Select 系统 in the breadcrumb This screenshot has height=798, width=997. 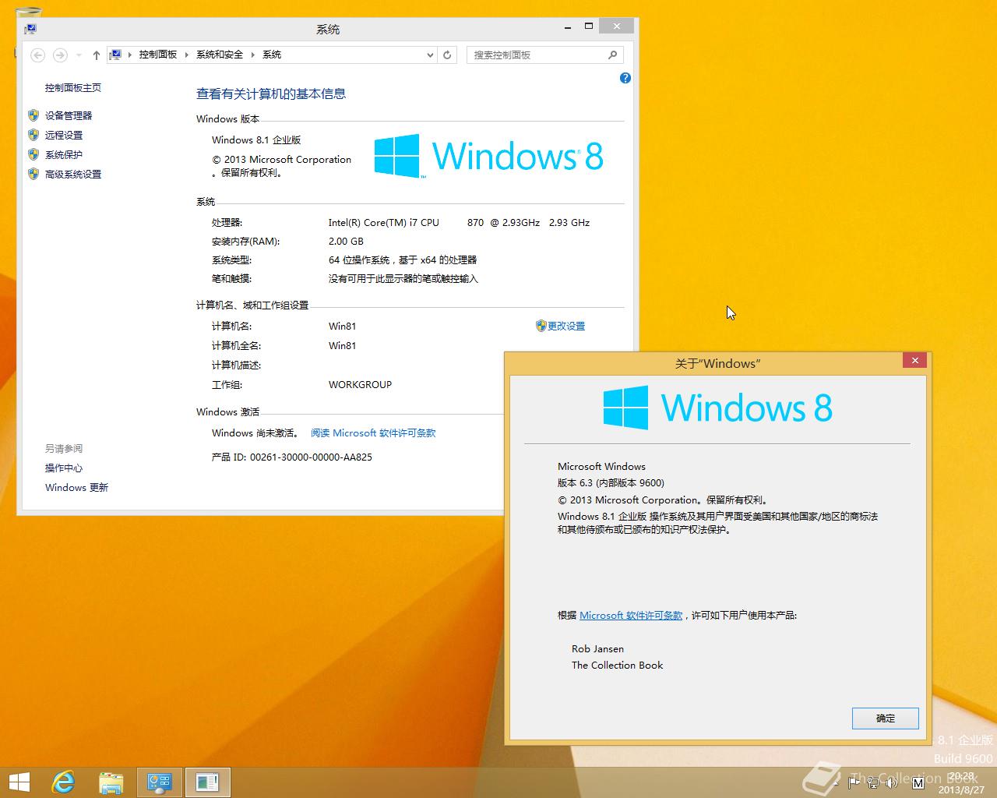tap(272, 55)
